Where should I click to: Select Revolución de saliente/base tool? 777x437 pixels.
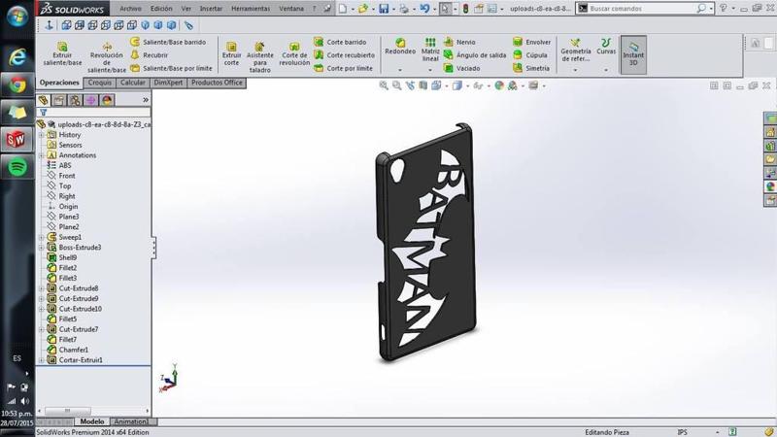click(x=107, y=57)
